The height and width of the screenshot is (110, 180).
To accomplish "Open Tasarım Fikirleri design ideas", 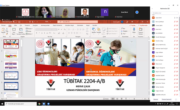I will [x=140, y=30].
